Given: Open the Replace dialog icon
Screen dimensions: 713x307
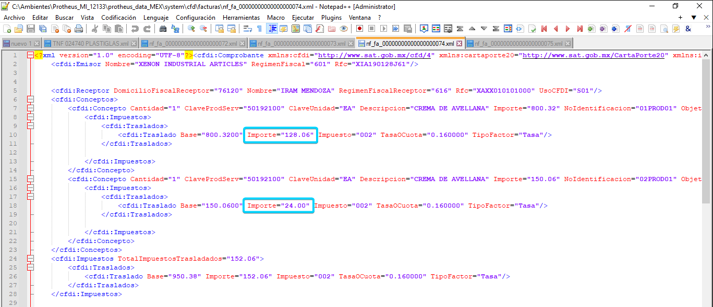Looking at the screenshot, I should pos(175,29).
